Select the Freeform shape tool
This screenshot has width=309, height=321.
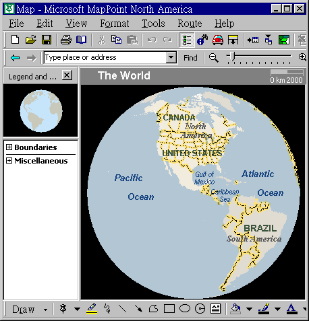coord(154,309)
